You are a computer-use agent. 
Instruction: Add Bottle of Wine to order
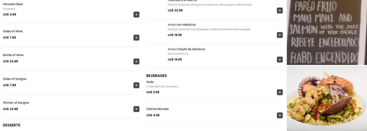136,62
